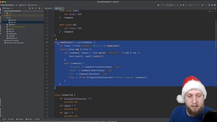Switch to the day2.txt editor tab
The image size is (217, 122).
pos(48,8)
